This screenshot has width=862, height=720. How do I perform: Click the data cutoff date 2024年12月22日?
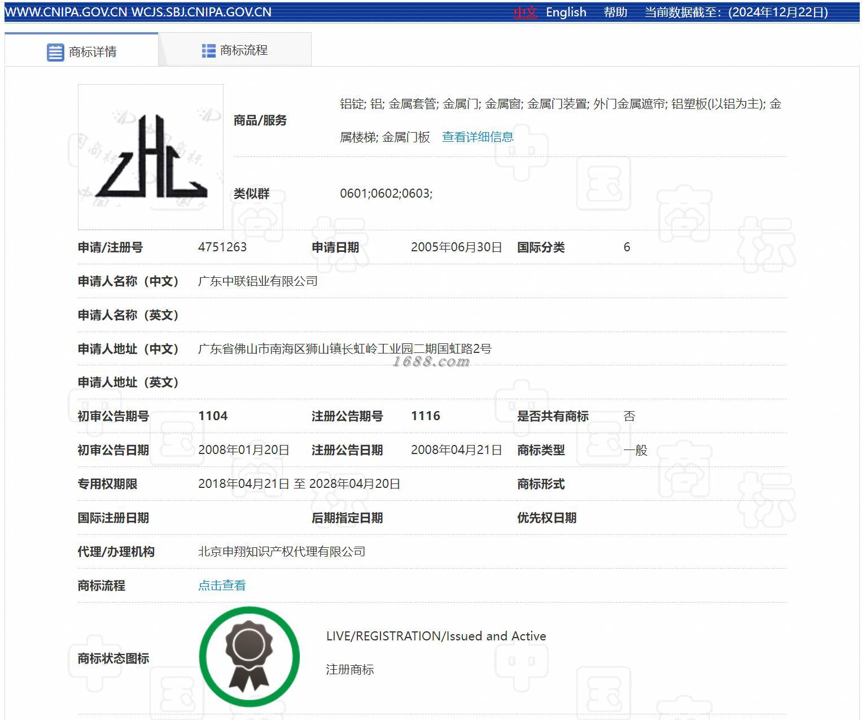tap(778, 12)
